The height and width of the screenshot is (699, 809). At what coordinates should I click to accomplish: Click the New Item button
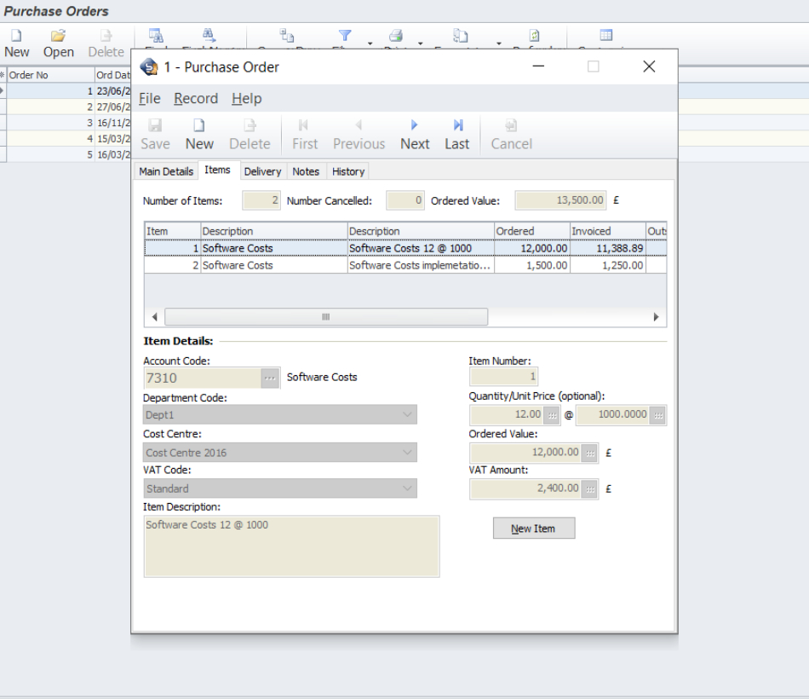(533, 528)
